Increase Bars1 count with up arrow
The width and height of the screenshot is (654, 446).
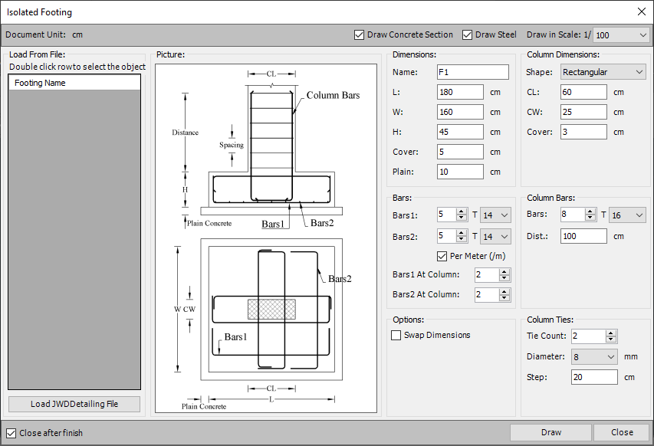pyautogui.click(x=461, y=212)
